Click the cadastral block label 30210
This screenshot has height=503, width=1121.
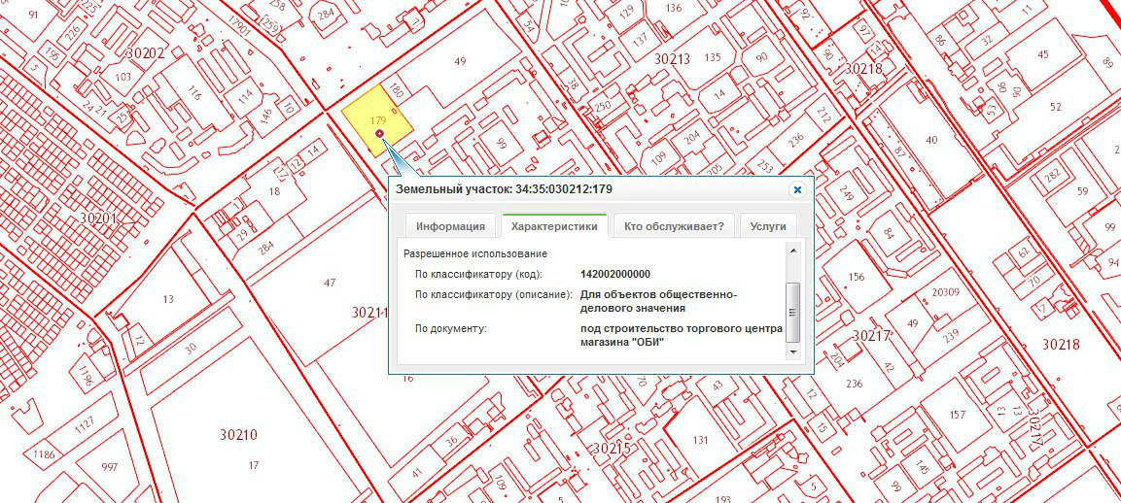point(238,434)
